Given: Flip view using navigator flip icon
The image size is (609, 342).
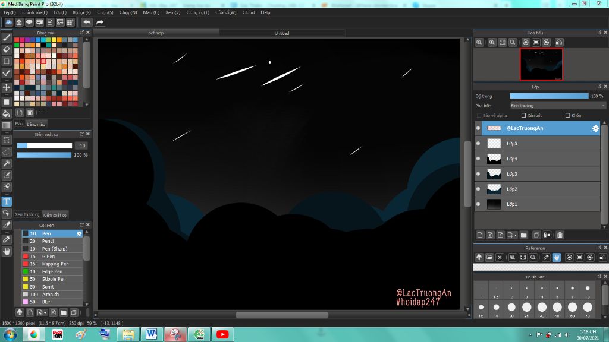Looking at the screenshot, I should (559, 42).
